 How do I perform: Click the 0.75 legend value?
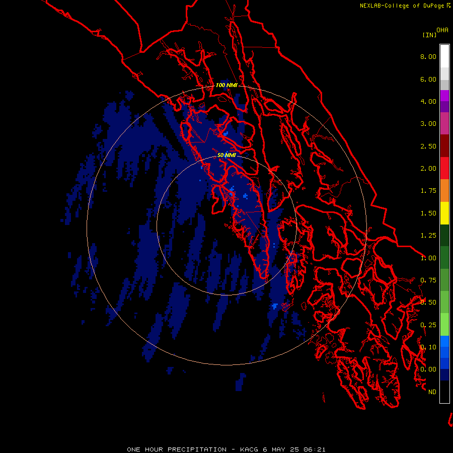(428, 280)
